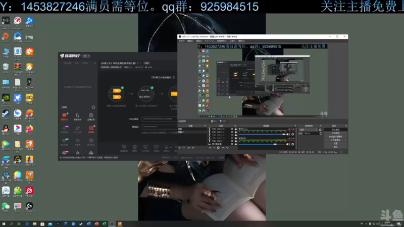Adjust the second mixer channel volume slider

pos(262,144)
